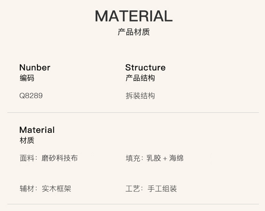The width and height of the screenshot is (265, 211).
Task: Select the 磨砂科技布 fabric value
Action: (x=60, y=158)
